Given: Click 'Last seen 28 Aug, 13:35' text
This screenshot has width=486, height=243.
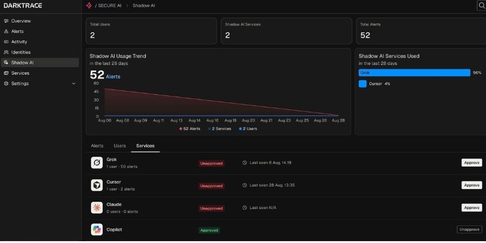Looking at the screenshot, I should pos(272,185).
